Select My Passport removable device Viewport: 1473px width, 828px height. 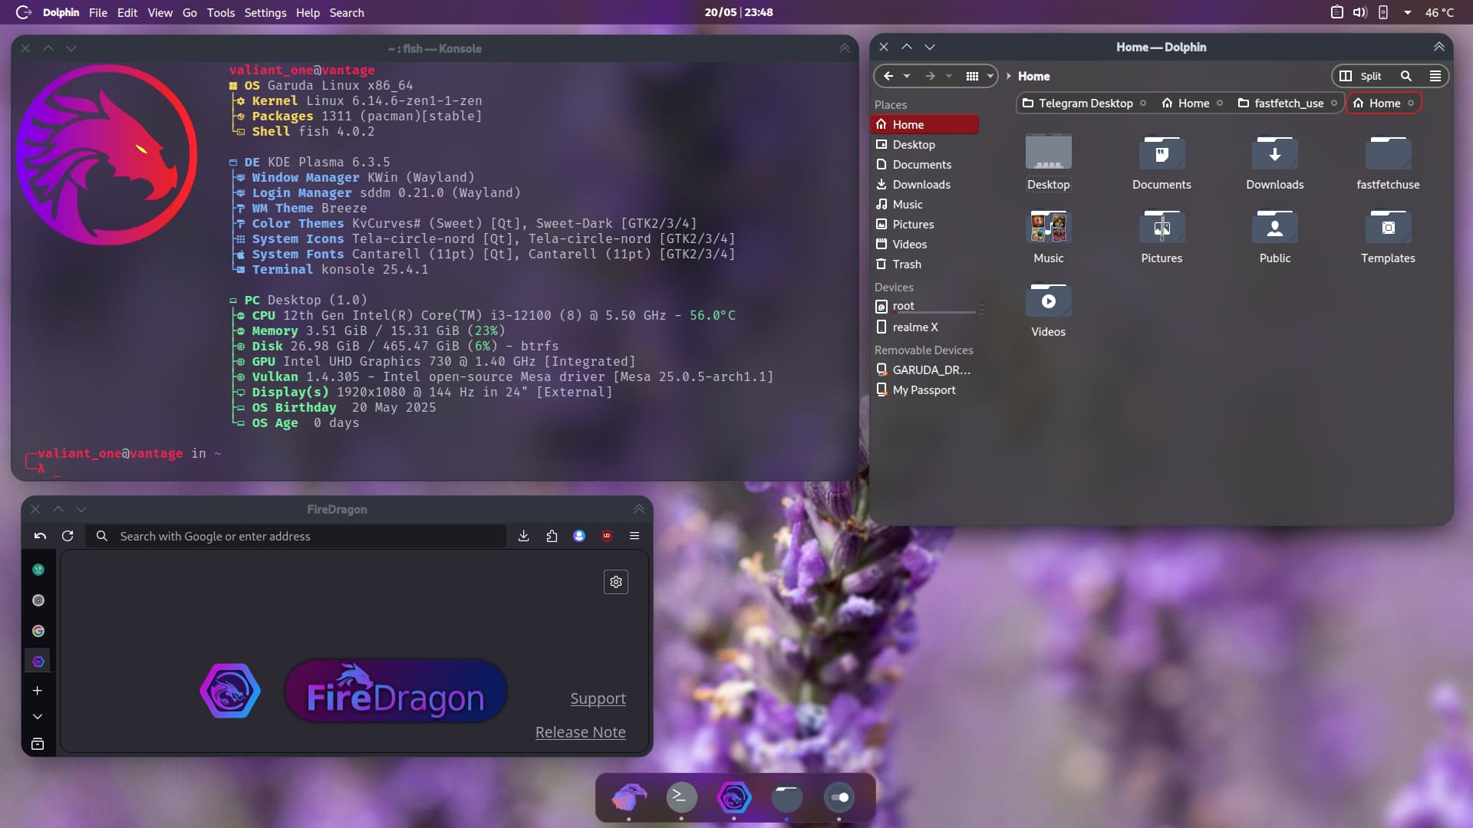click(x=924, y=389)
